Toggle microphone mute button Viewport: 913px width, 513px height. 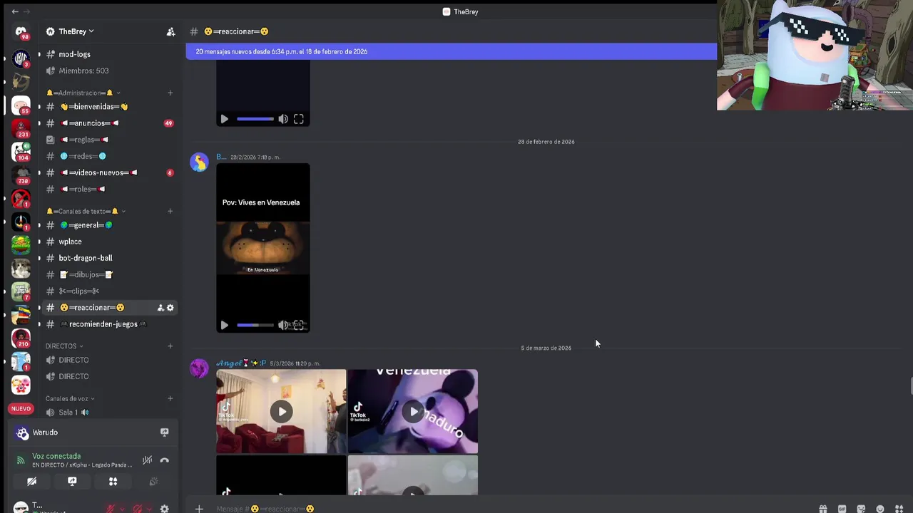point(111,509)
